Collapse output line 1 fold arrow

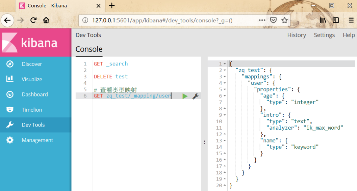pos(225,64)
